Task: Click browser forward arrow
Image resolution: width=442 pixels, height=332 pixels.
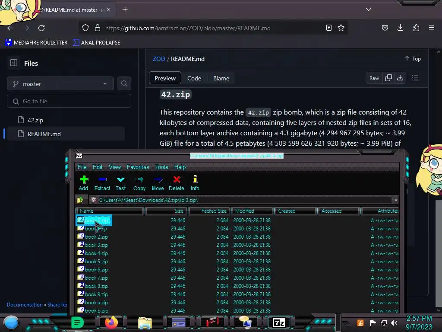Action: [26, 28]
